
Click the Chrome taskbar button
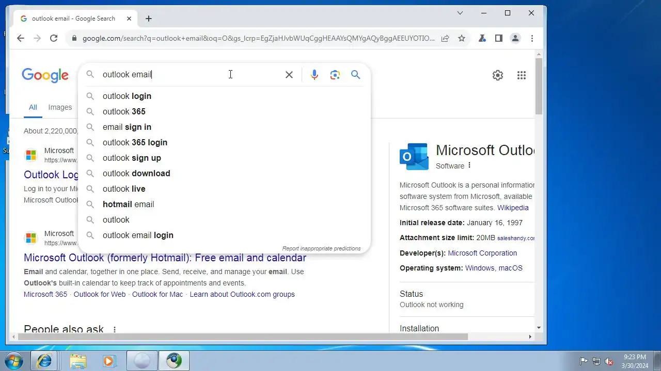click(174, 361)
